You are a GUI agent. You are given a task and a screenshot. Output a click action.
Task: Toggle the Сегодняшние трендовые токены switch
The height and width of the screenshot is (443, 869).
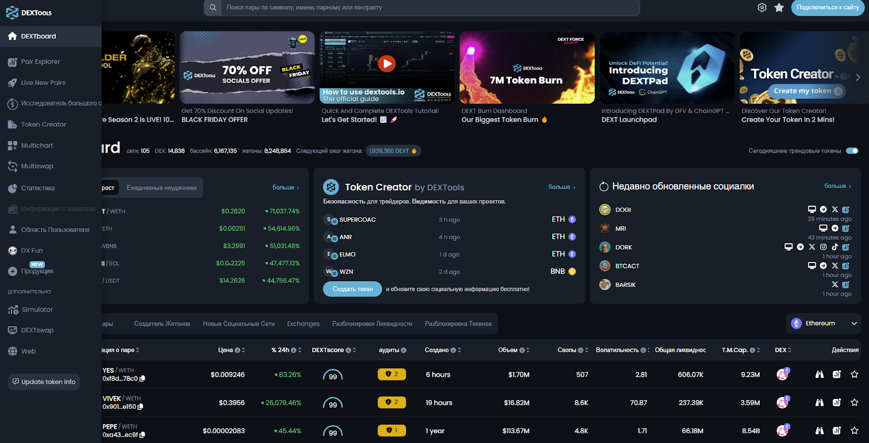pyautogui.click(x=852, y=151)
